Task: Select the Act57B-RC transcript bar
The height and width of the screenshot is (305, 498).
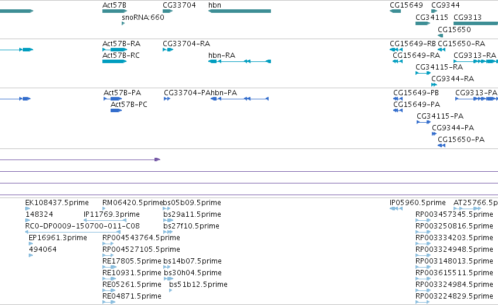Action: [x=114, y=61]
